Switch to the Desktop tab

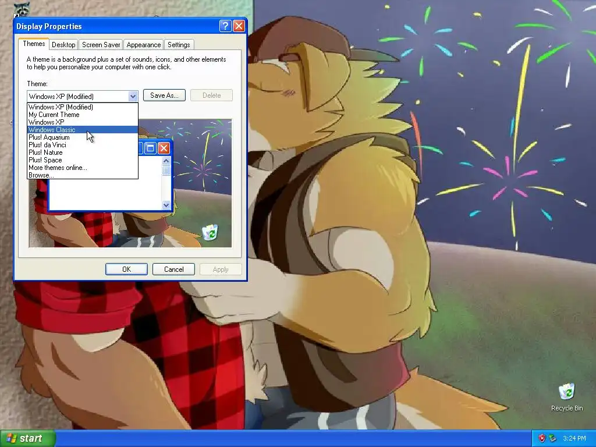[63, 44]
